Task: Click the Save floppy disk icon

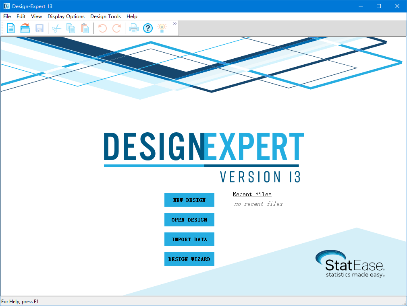Action: pos(39,28)
